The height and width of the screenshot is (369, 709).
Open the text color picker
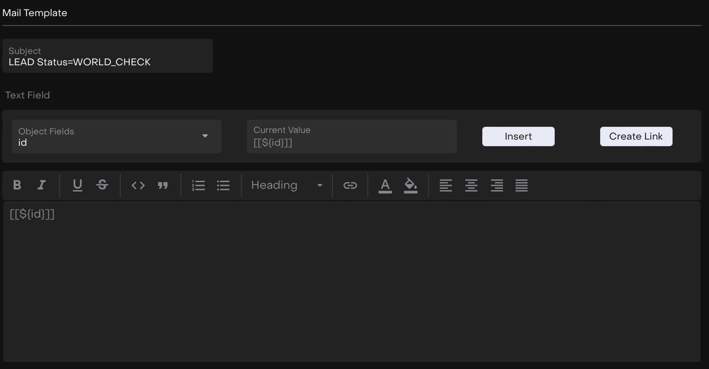pos(385,185)
